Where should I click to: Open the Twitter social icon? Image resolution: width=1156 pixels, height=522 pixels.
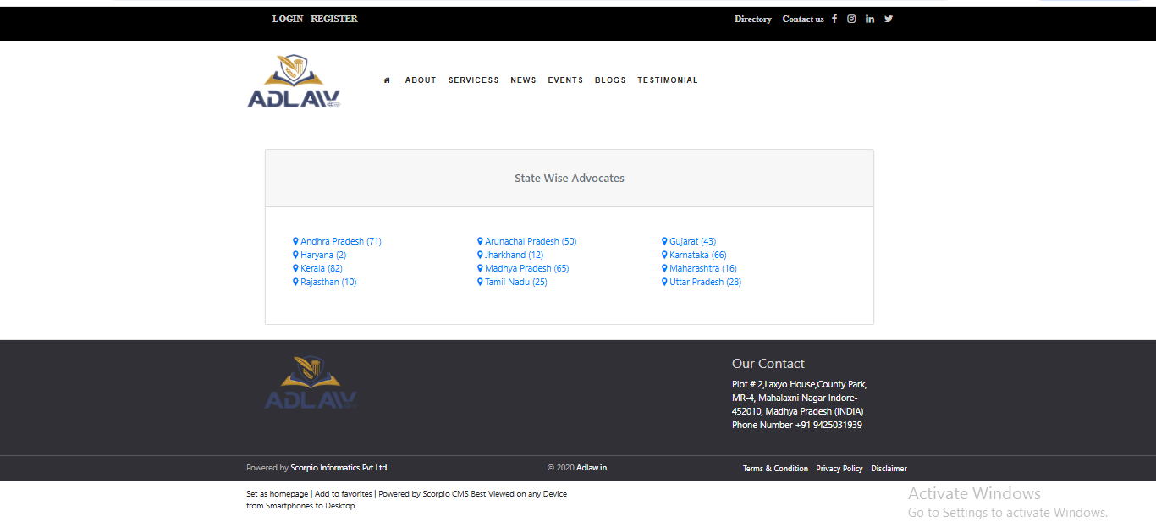click(888, 18)
